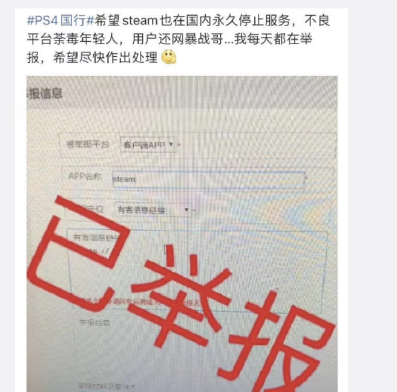The image size is (397, 392).
Task: Open the 客户端APP platform dropdown
Action: (148, 145)
